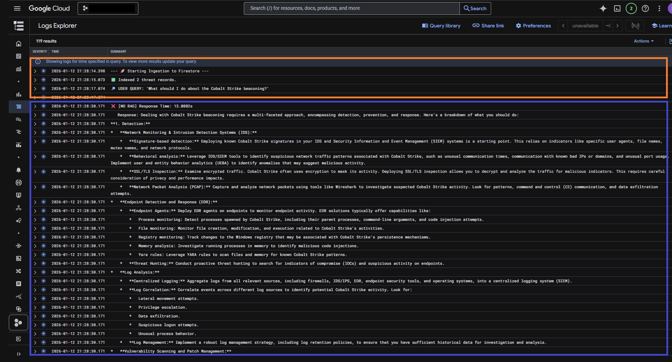Click the alerting bell icon in sidebar
The width and height of the screenshot is (672, 362).
[x=19, y=170]
